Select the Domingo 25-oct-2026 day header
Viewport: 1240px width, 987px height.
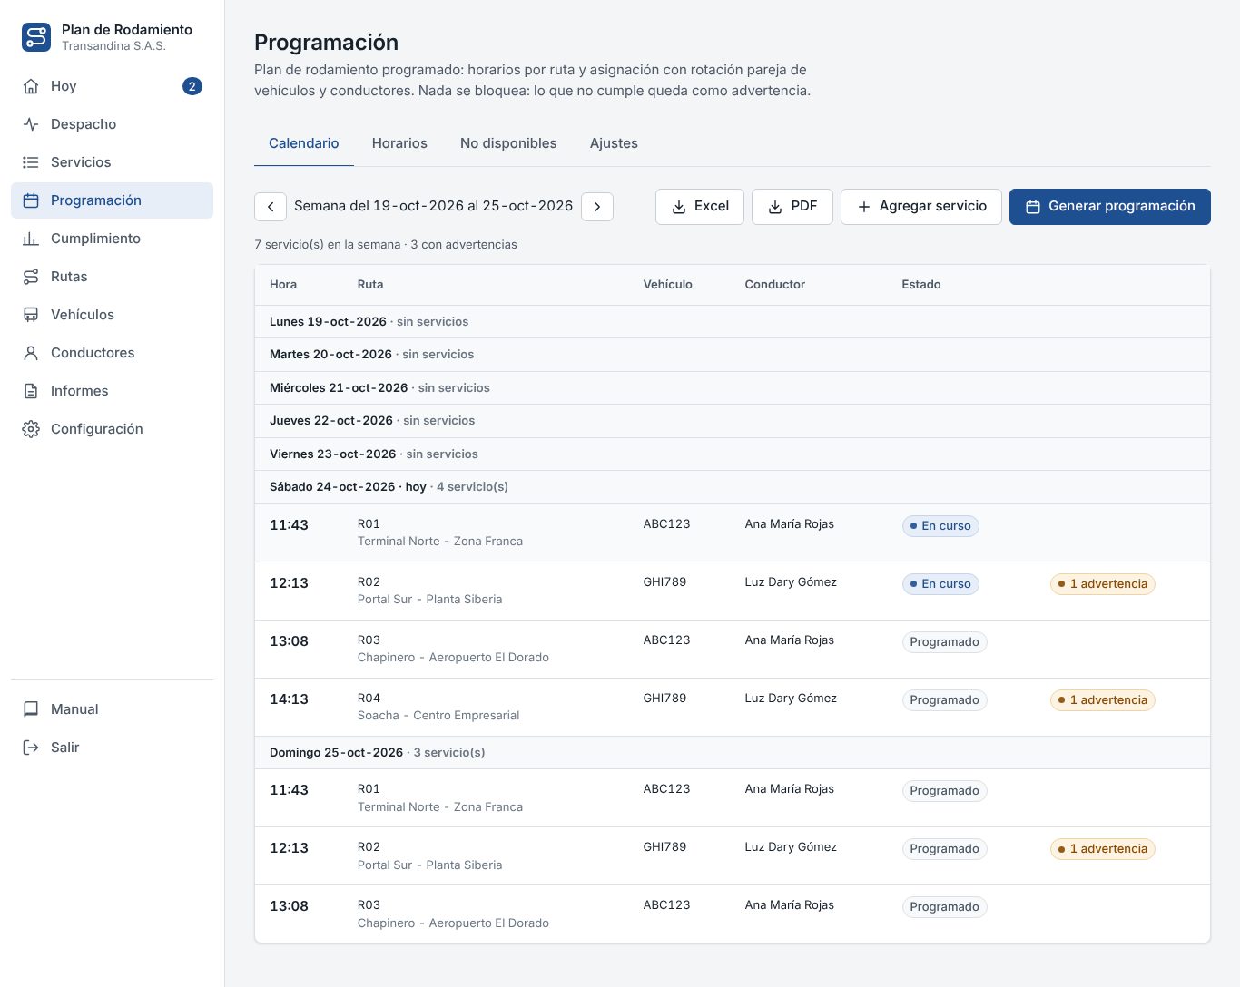tap(733, 753)
